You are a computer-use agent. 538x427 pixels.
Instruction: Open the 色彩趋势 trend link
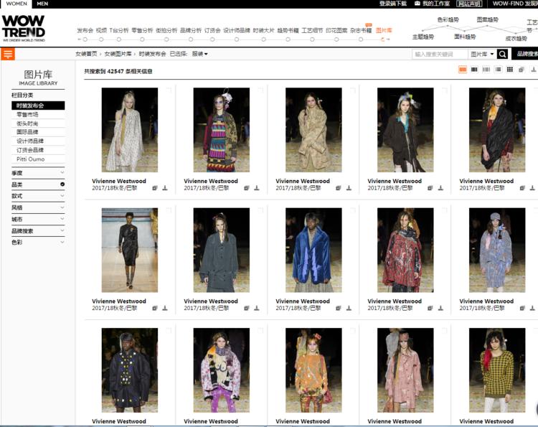pyautogui.click(x=448, y=20)
